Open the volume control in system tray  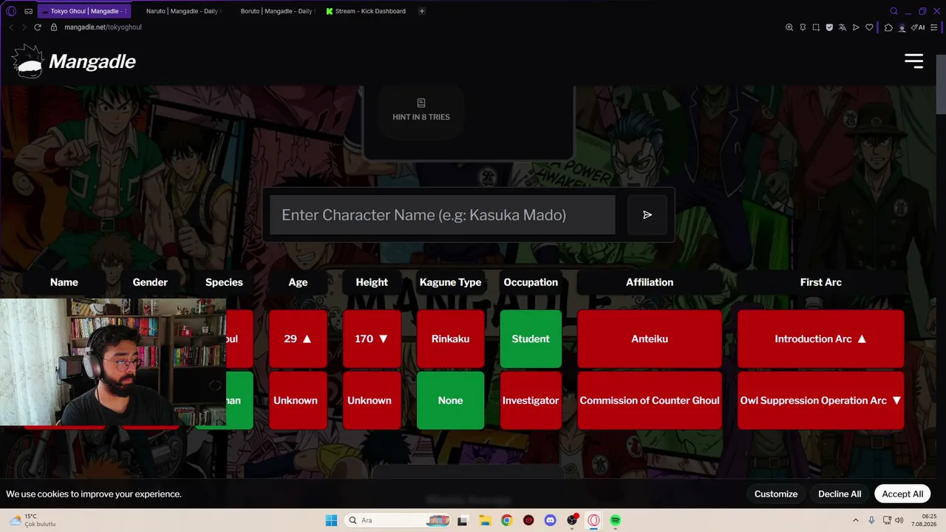(x=899, y=520)
